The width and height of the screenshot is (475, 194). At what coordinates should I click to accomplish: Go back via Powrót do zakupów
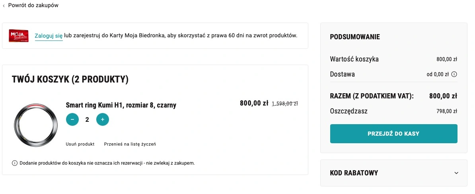[33, 5]
